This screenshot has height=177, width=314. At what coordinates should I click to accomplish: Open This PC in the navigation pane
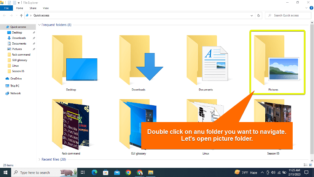pos(14,86)
